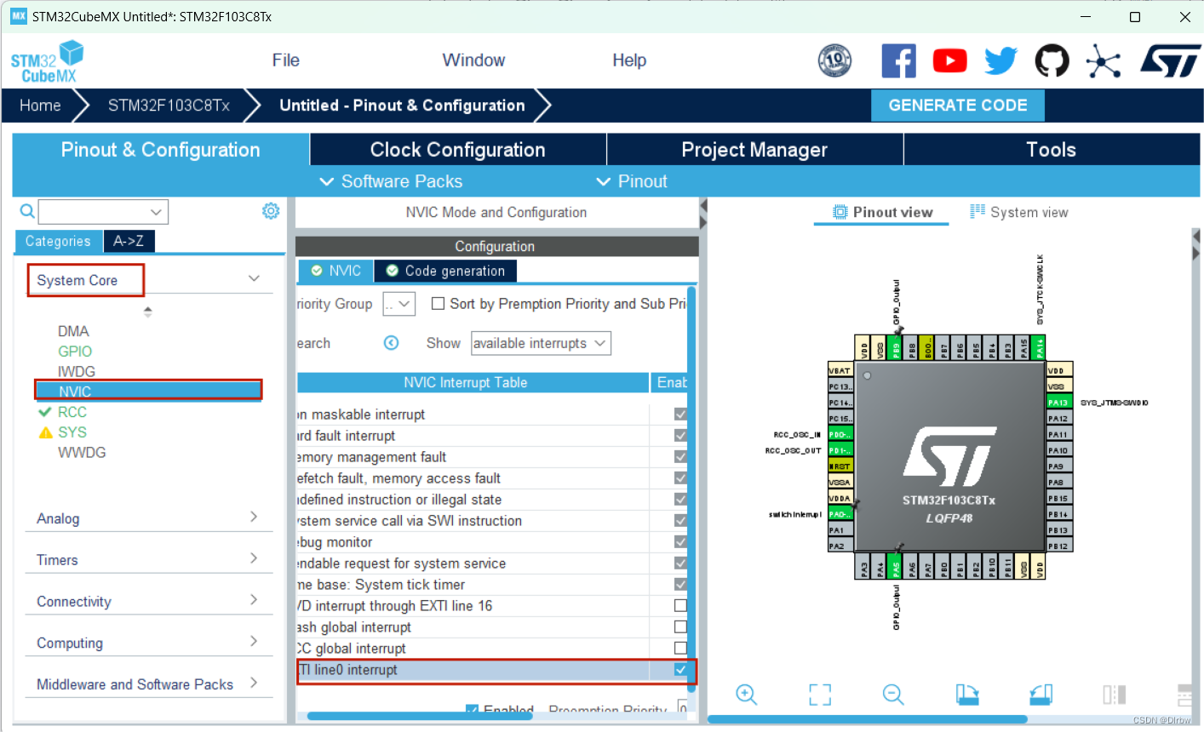Switch to the Clock Configuration tab

[458, 150]
